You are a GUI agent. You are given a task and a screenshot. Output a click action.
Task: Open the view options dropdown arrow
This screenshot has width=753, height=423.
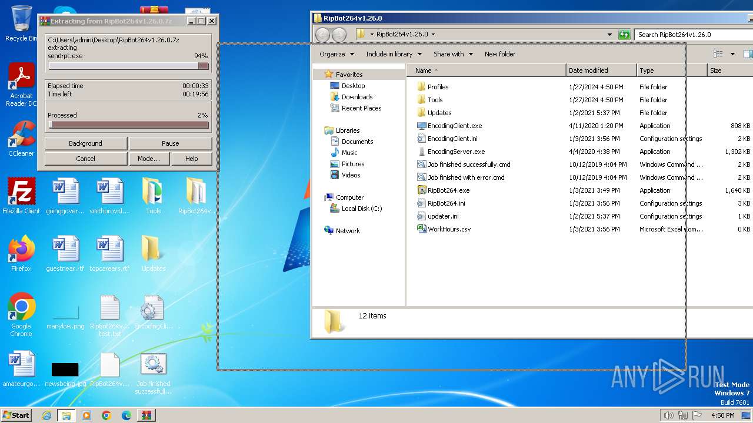732,54
